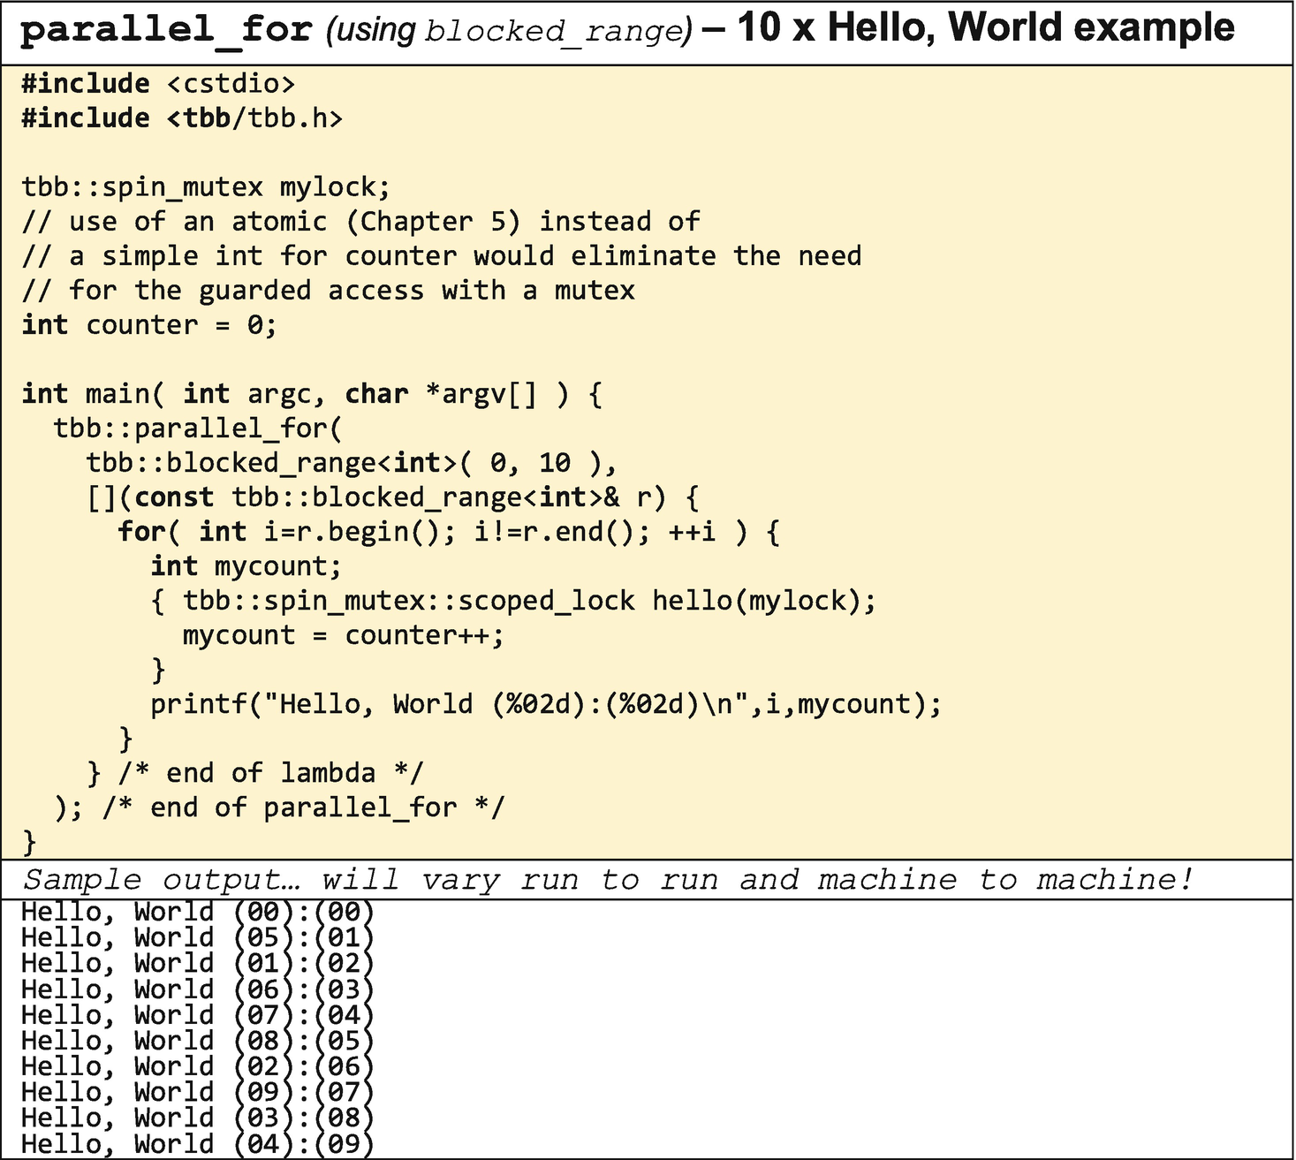Click the comment "// a simple int for counter would eliminate the need"

pyautogui.click(x=442, y=256)
